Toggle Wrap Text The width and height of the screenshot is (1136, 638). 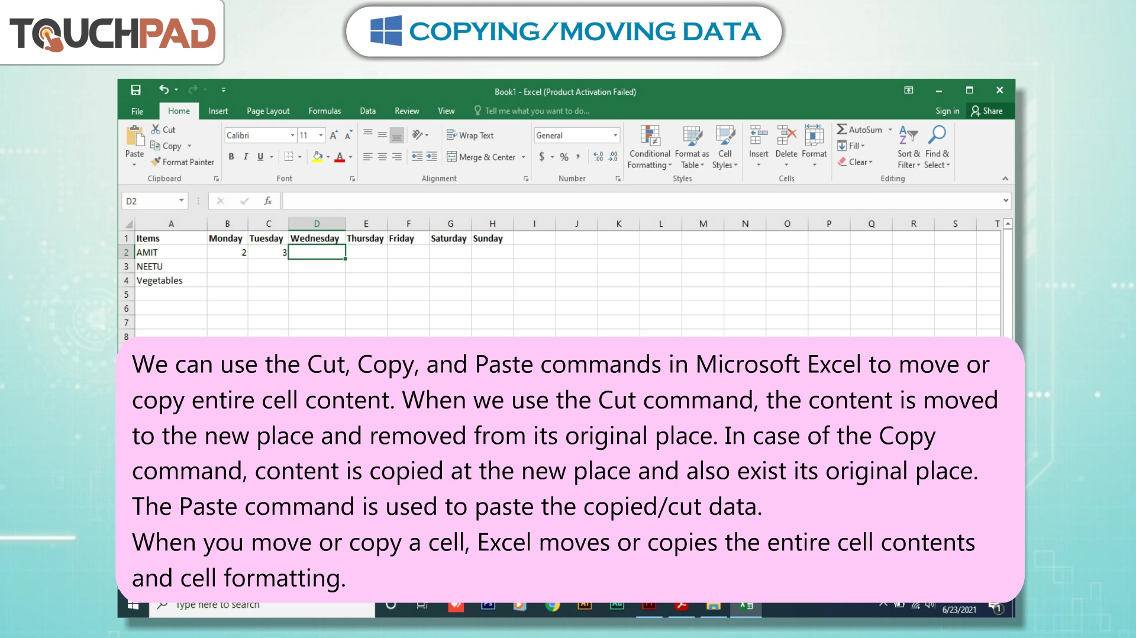pos(470,135)
